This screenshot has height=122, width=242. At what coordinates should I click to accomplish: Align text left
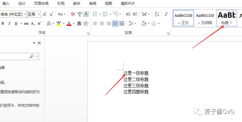click(x=95, y=23)
